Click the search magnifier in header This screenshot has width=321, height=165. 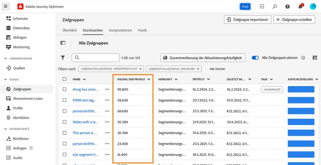tap(274, 6)
